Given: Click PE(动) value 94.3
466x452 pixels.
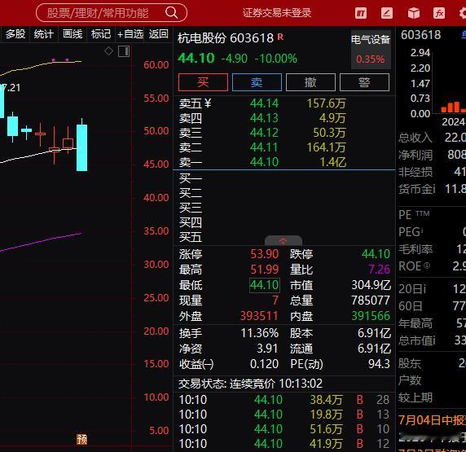Looking at the screenshot, I should (x=379, y=364).
